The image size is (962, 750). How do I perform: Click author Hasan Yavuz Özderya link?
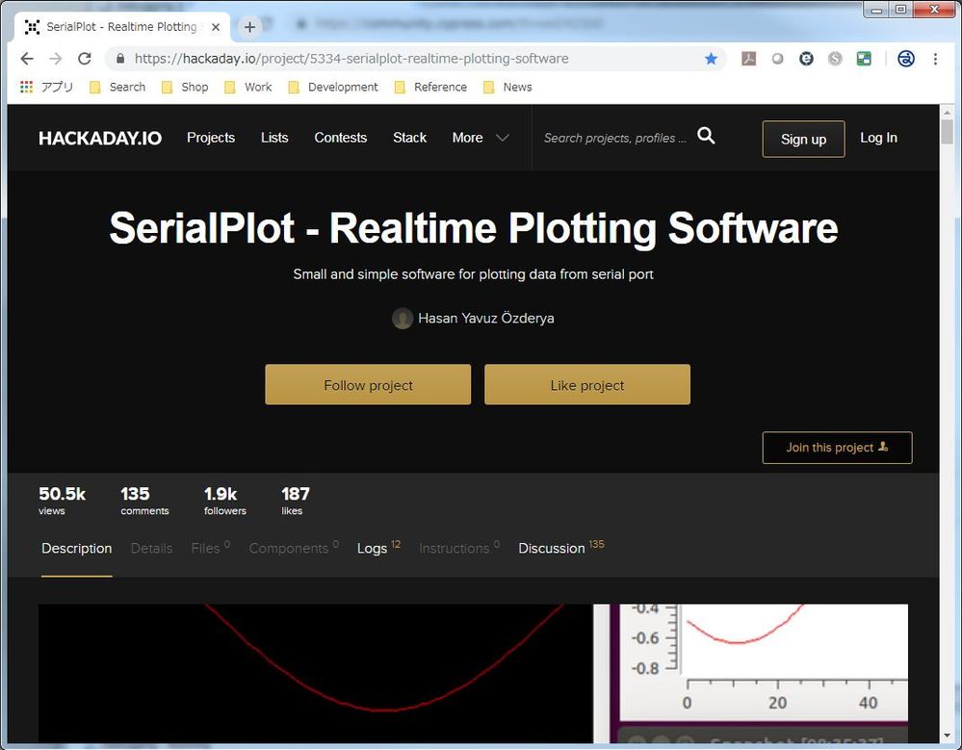click(x=485, y=318)
